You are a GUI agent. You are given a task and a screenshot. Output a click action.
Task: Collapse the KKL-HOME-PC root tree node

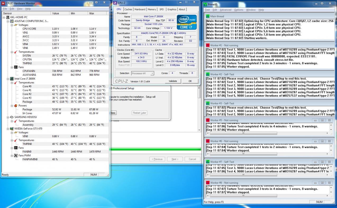4,17
